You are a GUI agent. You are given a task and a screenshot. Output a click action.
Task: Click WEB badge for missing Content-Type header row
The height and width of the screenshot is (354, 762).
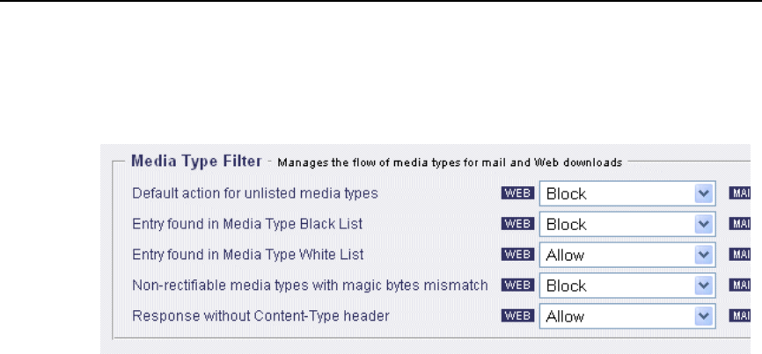tap(518, 316)
